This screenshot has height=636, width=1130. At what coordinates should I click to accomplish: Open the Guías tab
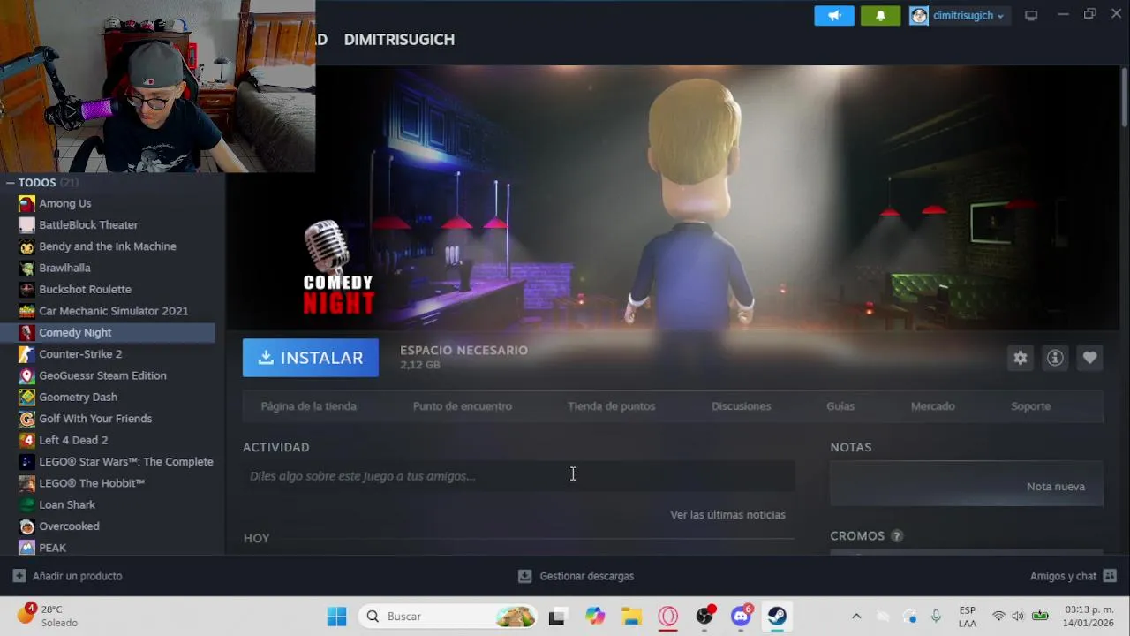(x=840, y=406)
